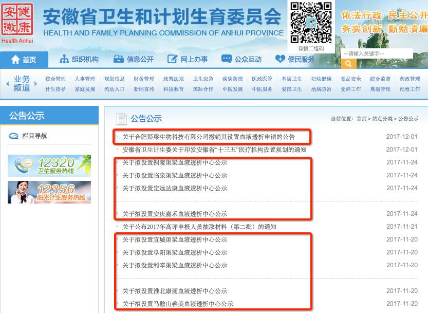Click the 信息公开 folder icon
The image size is (428, 313).
coord(119,59)
